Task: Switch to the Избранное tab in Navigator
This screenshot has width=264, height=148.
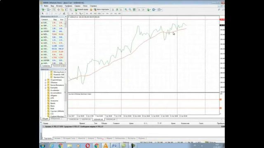Action: (55, 119)
